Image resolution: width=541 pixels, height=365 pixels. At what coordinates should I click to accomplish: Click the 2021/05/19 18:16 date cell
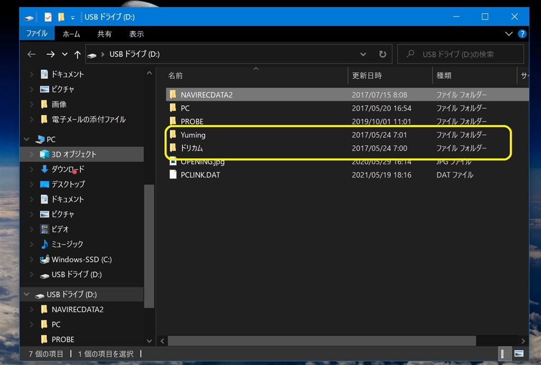tap(381, 175)
